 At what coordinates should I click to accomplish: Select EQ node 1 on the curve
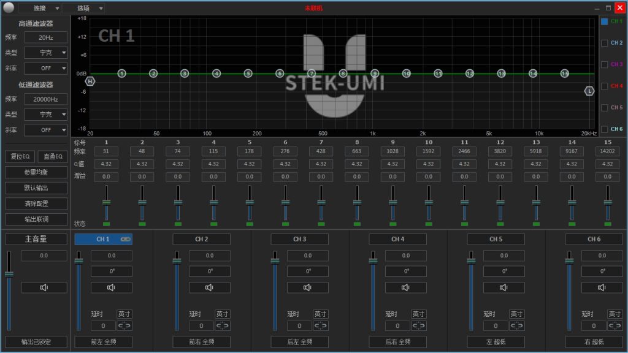tap(122, 74)
